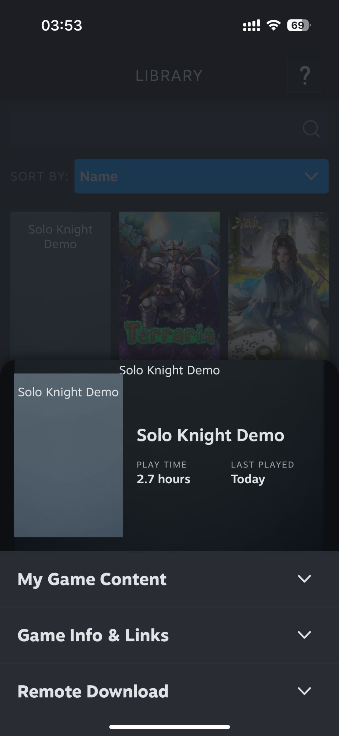
Task: Open the Sort By Name dropdown
Action: click(x=202, y=176)
